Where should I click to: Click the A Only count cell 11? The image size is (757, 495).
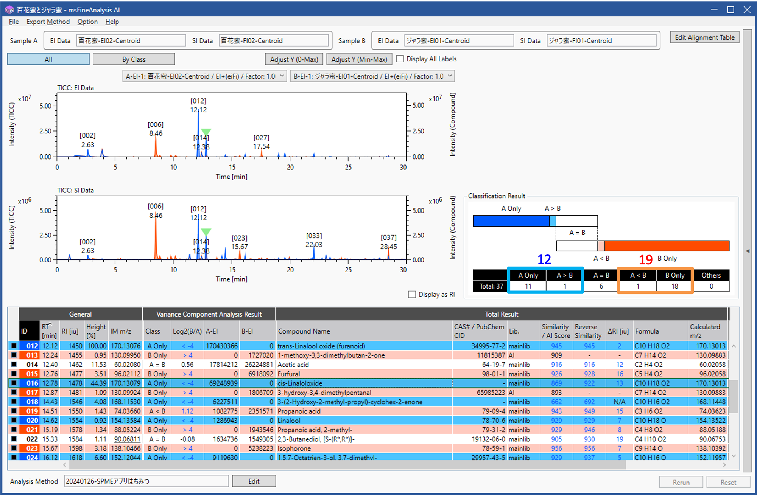(528, 286)
